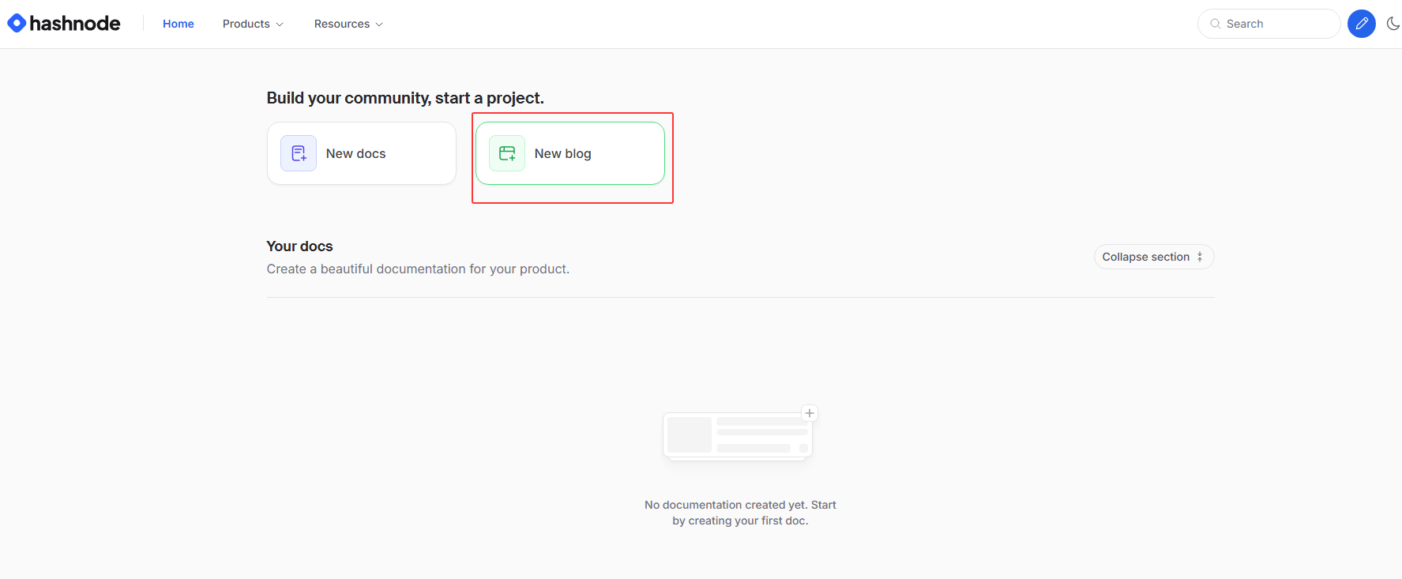This screenshot has height=579, width=1402.
Task: Toggle dark mode with moon icon
Action: [1393, 24]
